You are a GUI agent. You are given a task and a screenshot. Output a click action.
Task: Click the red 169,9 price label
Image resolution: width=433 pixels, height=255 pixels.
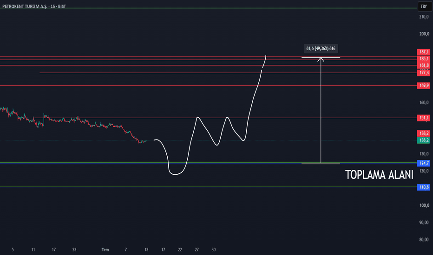[x=424, y=85]
